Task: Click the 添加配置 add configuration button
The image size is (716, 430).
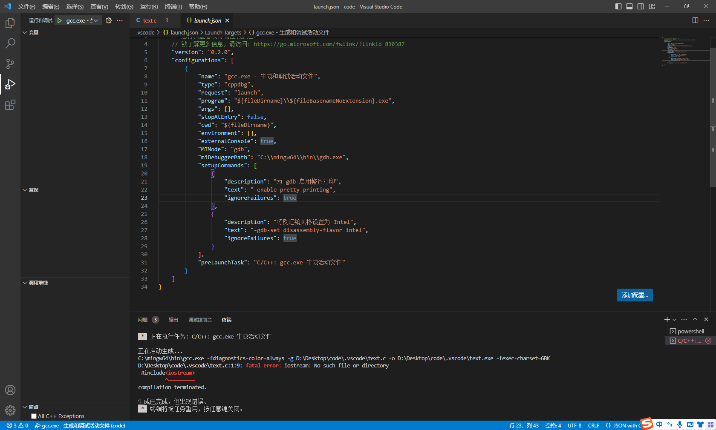Action: click(635, 295)
